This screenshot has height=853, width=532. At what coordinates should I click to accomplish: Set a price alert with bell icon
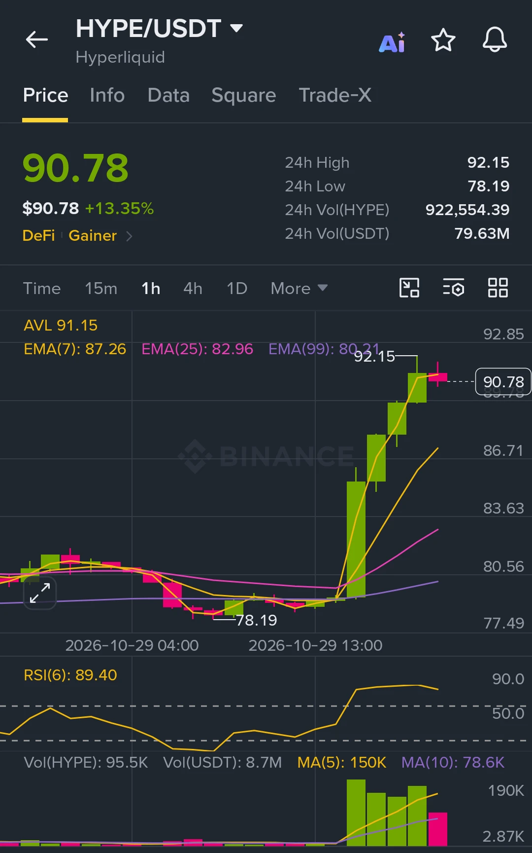(x=495, y=39)
